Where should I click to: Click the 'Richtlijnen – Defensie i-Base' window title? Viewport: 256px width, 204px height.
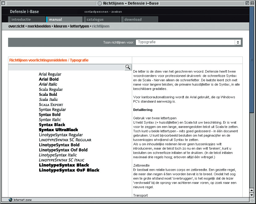[x=131, y=3]
